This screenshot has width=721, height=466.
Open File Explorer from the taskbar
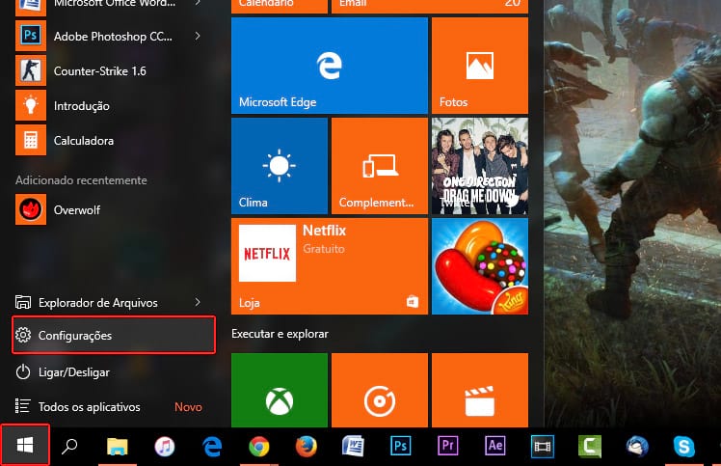tap(118, 446)
